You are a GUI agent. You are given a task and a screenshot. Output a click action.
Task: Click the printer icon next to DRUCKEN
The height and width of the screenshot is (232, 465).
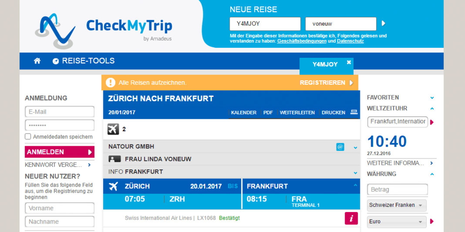[x=354, y=112]
